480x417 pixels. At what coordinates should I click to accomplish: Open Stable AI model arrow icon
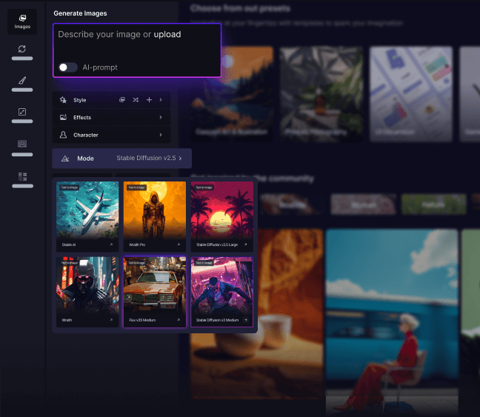tap(112, 244)
